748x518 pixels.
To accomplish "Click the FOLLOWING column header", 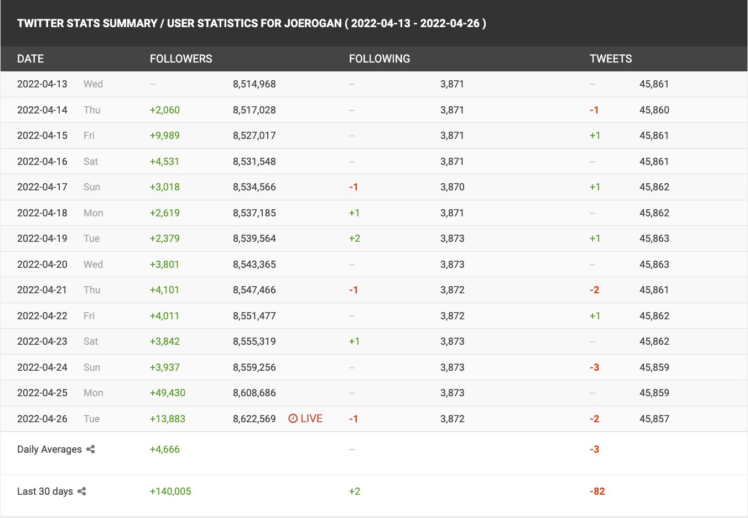I will point(380,59).
